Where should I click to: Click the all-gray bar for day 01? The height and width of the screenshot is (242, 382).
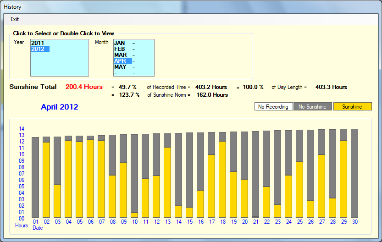[35, 177]
